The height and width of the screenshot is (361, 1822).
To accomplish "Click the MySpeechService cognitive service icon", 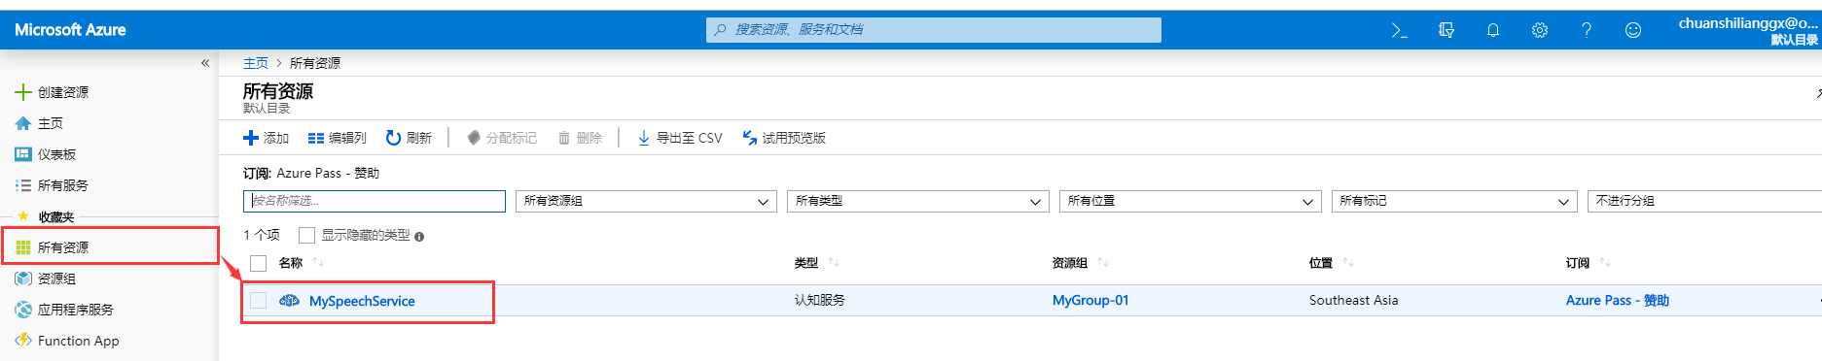I will (289, 301).
